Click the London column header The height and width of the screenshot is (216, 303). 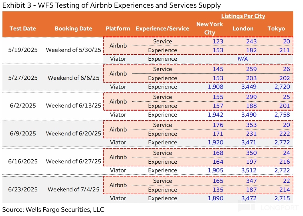coord(243,28)
